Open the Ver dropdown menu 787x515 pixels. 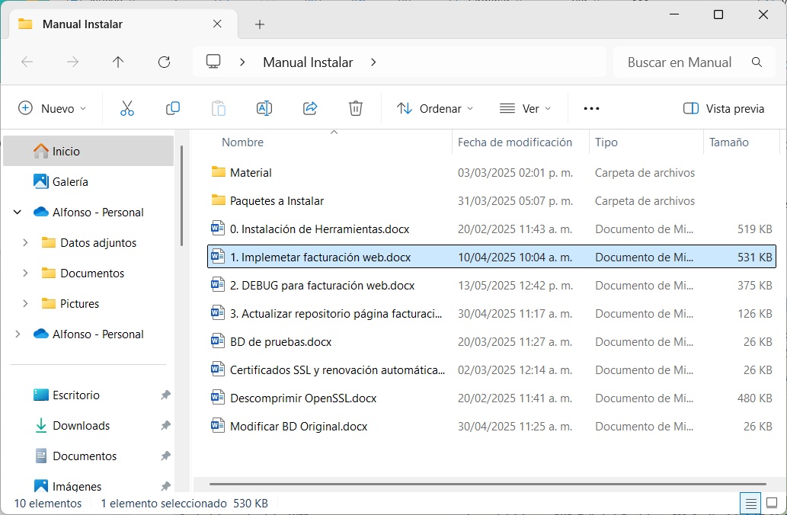click(525, 108)
